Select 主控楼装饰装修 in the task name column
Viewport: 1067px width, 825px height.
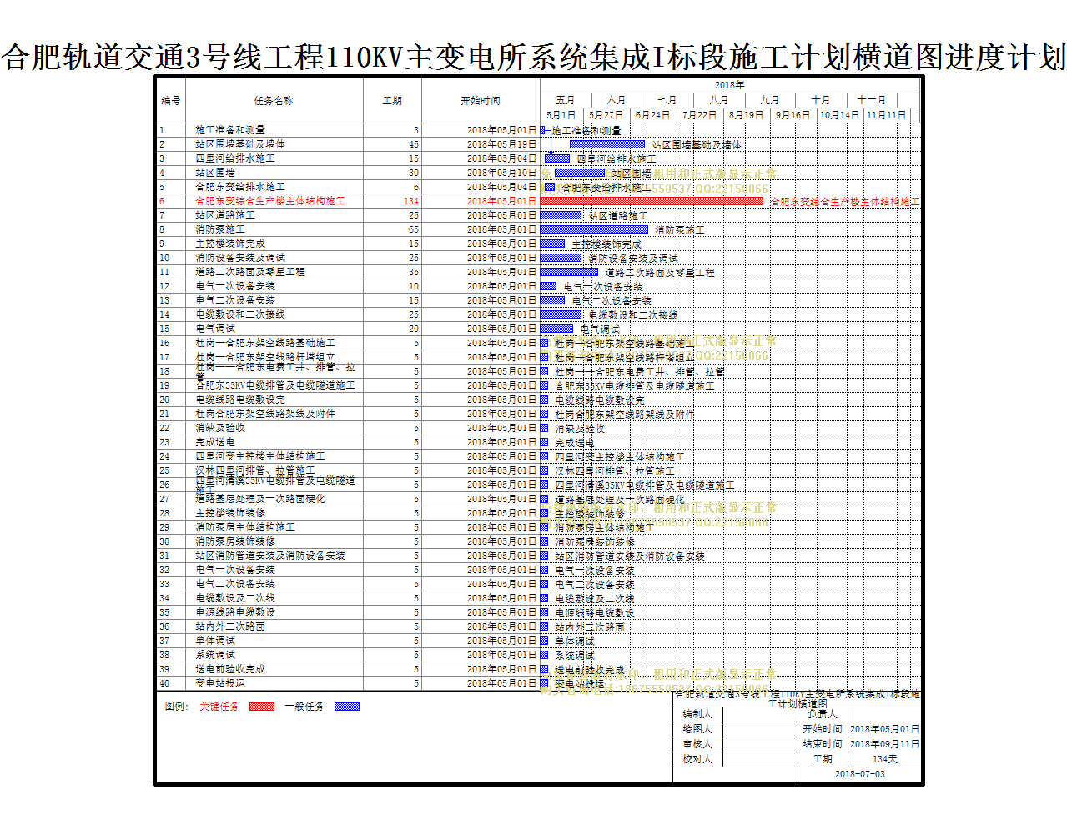[x=230, y=513]
